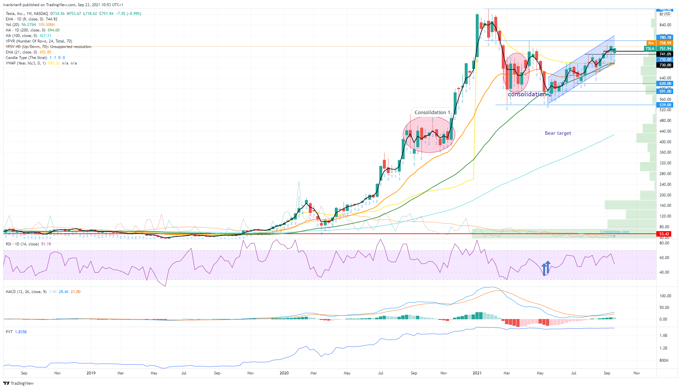Click the RSI value 51.19
Screen dimensions: 681x389
click(46, 244)
